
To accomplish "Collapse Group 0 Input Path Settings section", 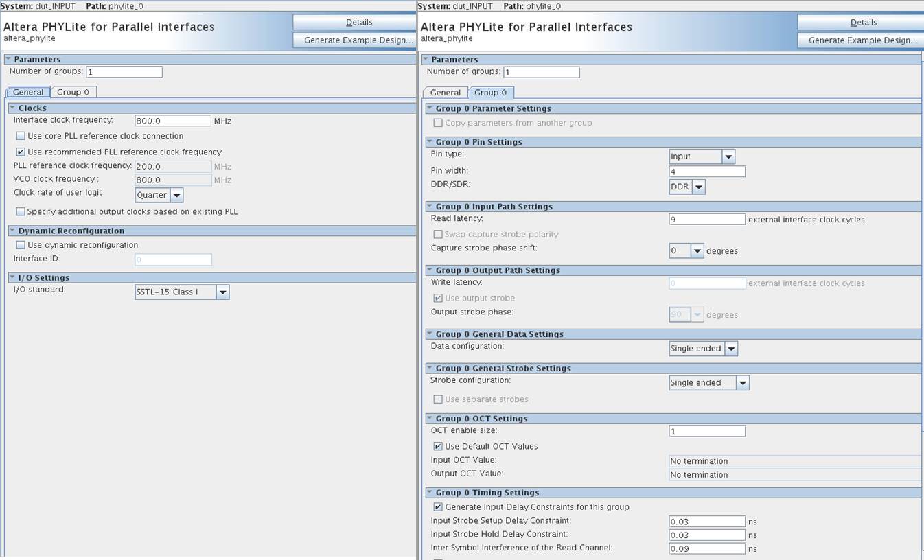I will click(430, 207).
